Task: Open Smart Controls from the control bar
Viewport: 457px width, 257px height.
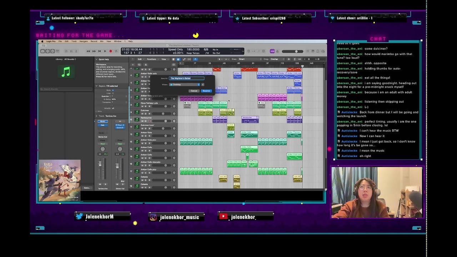Action: click(x=66, y=51)
